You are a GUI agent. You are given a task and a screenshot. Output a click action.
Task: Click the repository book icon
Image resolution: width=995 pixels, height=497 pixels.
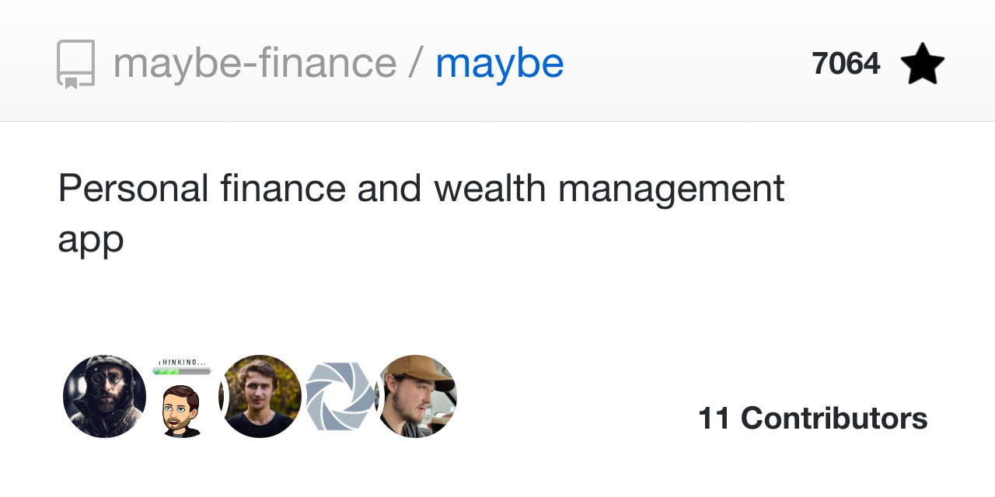[75, 64]
